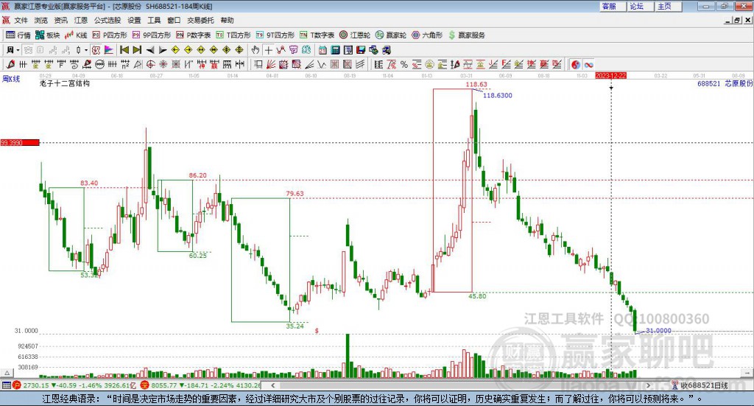Open the 工具 menu
The width and height of the screenshot is (754, 406).
click(154, 20)
